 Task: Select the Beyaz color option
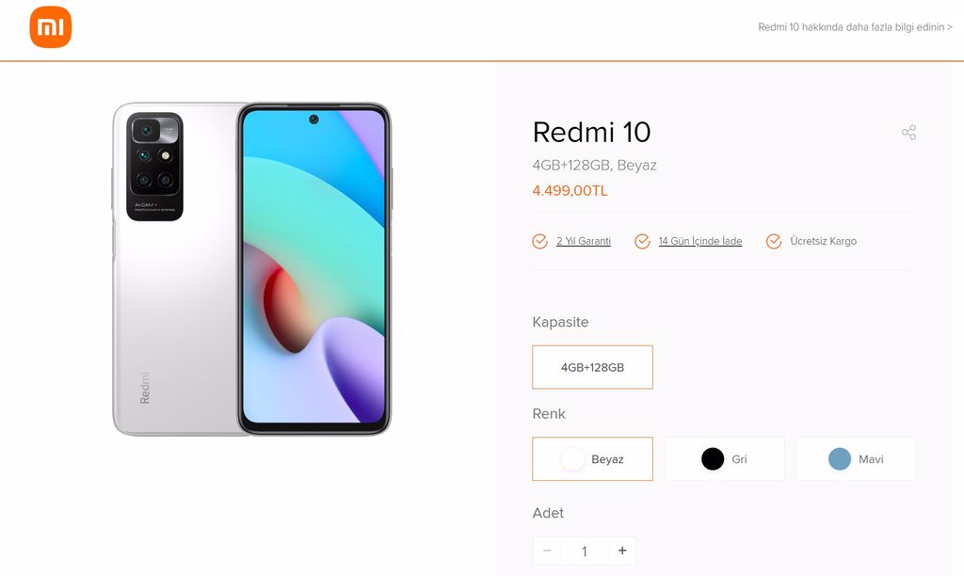(x=593, y=458)
